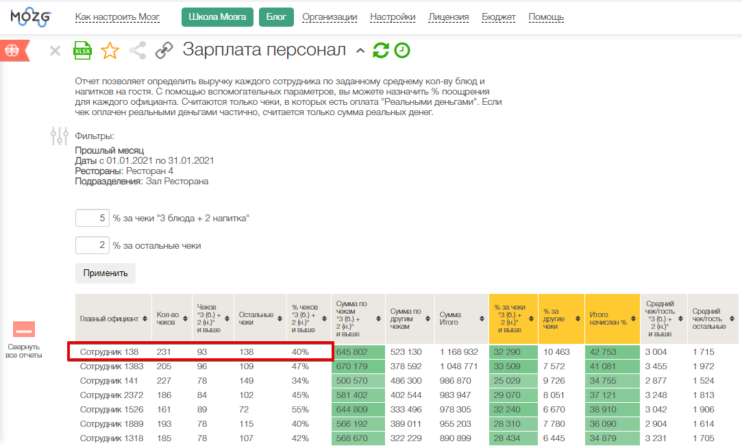
Task: Click the 890 899 total cell
Action: point(455,438)
